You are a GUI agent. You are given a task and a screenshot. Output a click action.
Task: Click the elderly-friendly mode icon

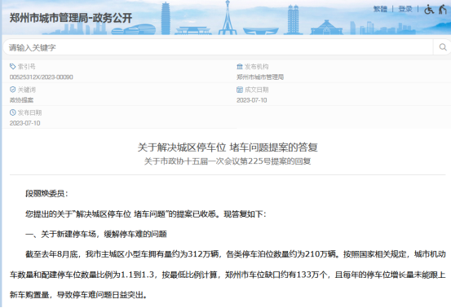(443, 10)
